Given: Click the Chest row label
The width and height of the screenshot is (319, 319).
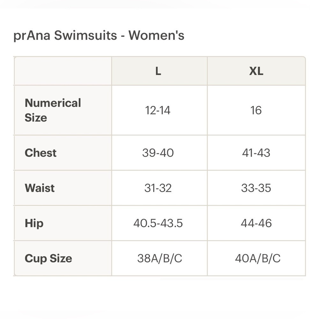Looking at the screenshot, I should (41, 153).
